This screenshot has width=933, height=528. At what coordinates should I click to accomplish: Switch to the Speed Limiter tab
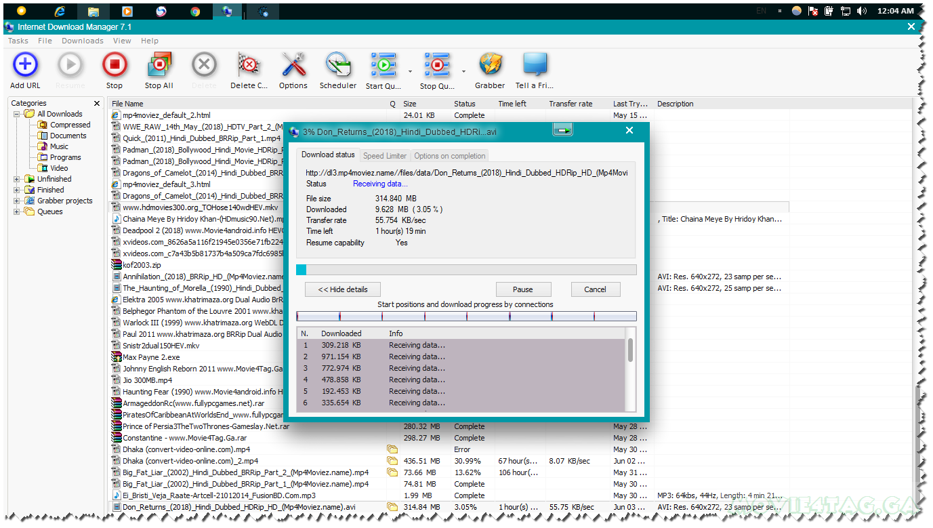(385, 156)
